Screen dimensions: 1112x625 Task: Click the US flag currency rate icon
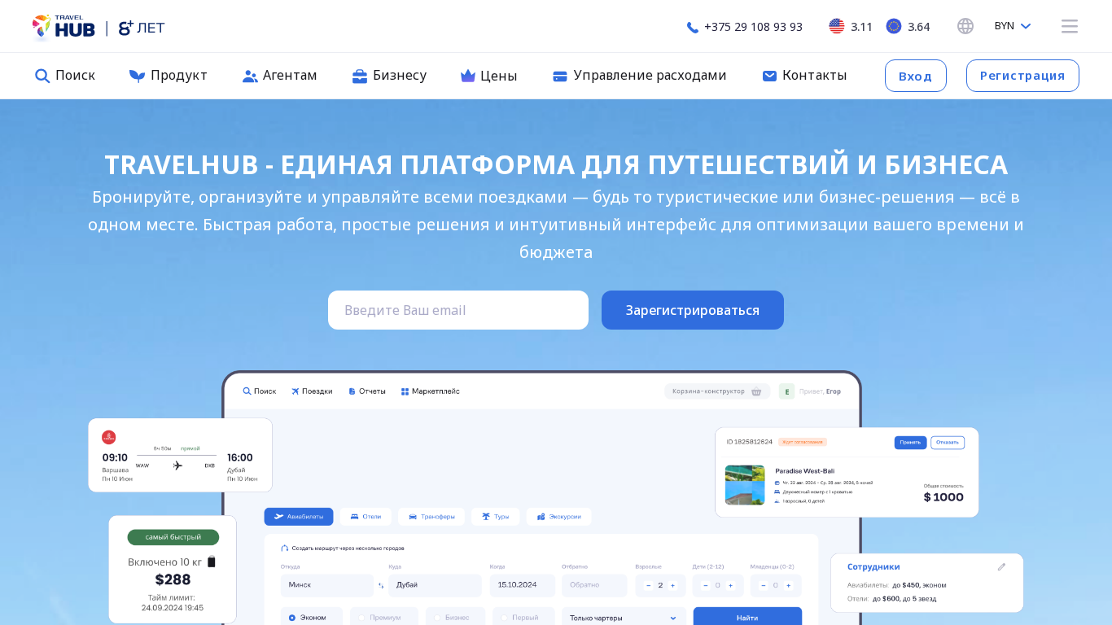coord(837,26)
